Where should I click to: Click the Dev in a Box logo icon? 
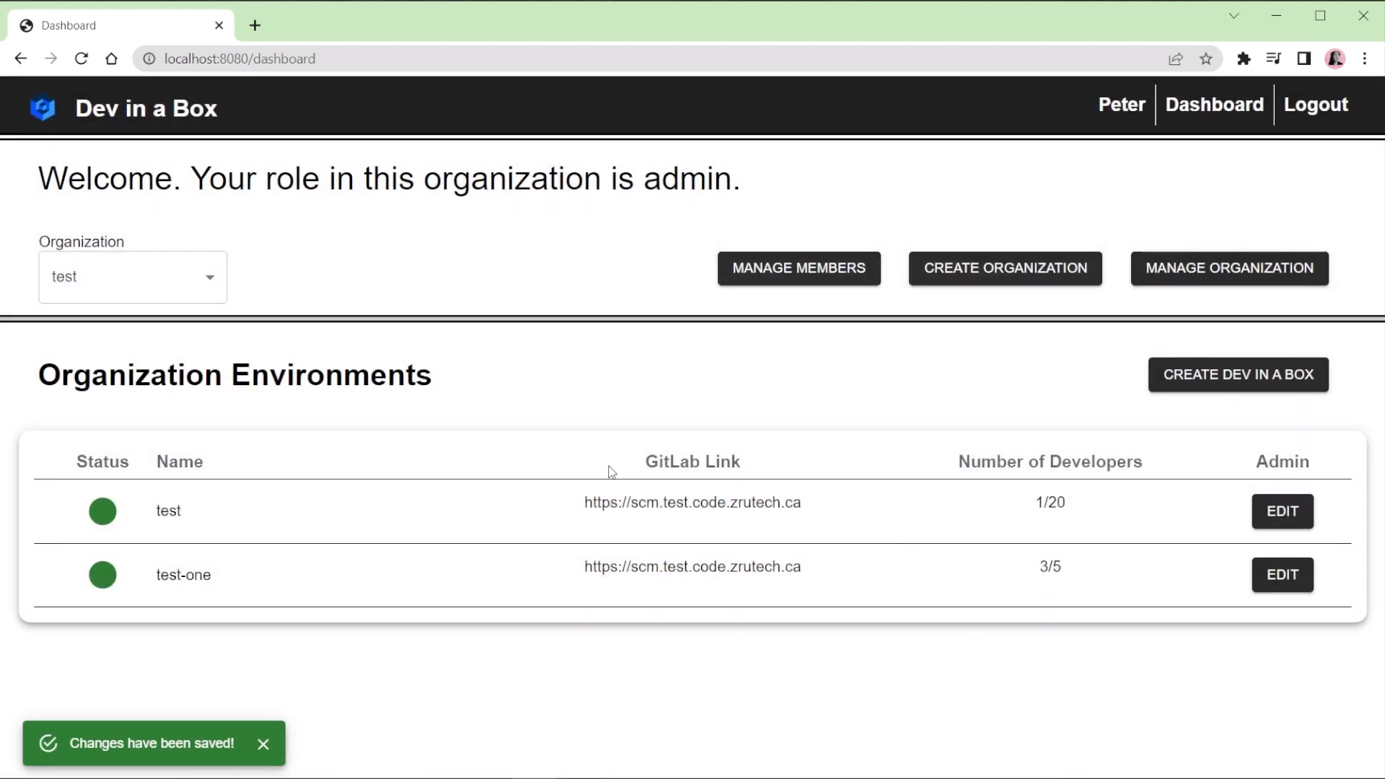(x=43, y=108)
